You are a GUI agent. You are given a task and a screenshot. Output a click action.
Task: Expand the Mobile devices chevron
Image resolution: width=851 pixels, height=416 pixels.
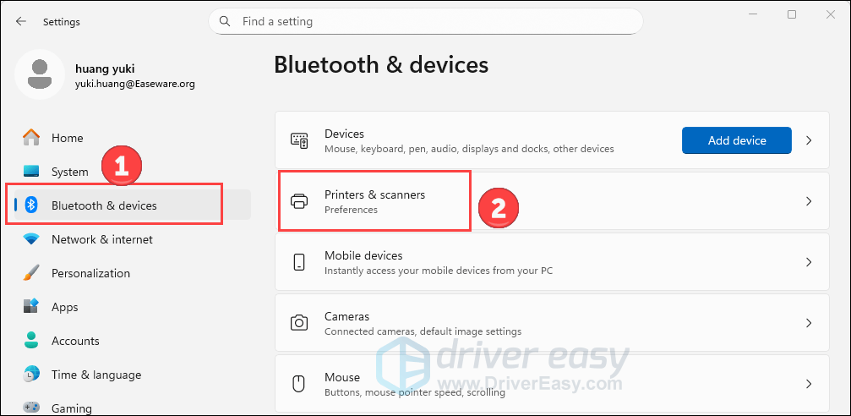809,262
